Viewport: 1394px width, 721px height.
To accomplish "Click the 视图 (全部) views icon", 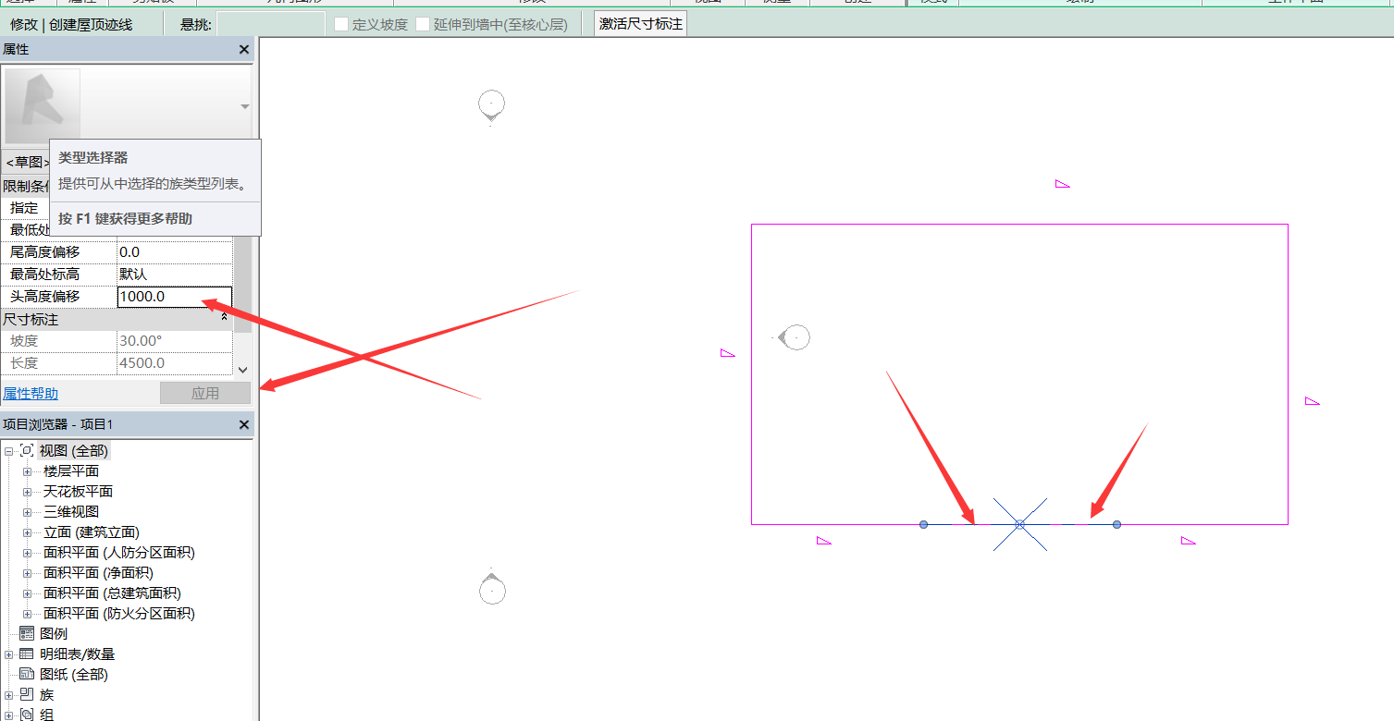I will (27, 451).
